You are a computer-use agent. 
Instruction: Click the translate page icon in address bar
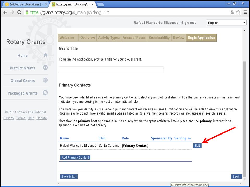233,12
